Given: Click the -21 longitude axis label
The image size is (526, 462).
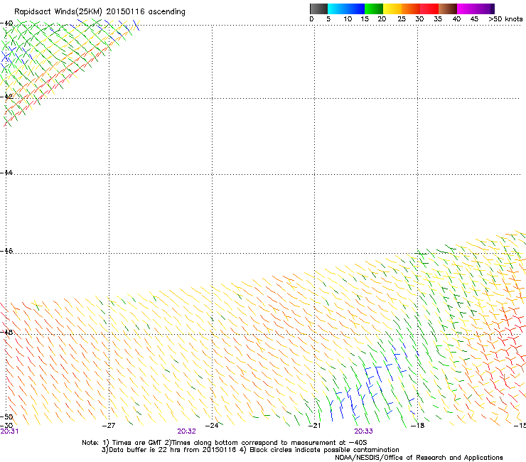Looking at the screenshot, I should click(x=314, y=426).
